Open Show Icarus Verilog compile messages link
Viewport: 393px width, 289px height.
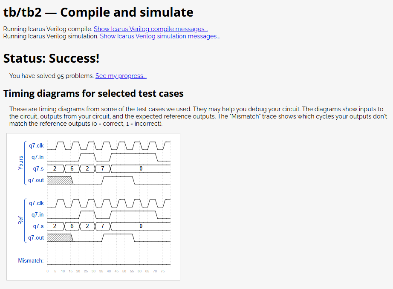[150, 29]
